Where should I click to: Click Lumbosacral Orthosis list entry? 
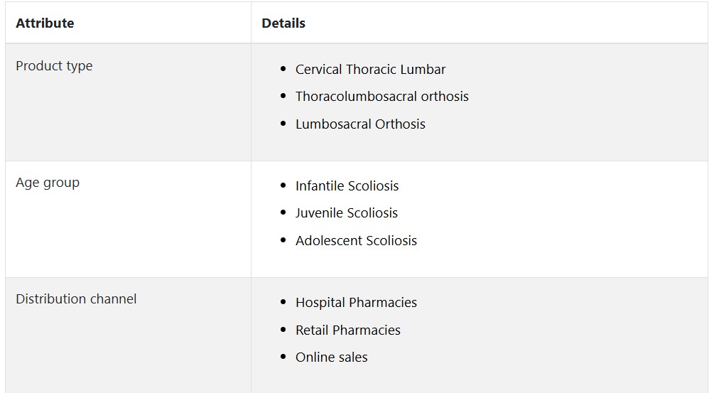[x=360, y=124]
